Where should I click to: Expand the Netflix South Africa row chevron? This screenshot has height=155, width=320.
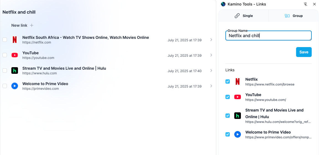[211, 40]
